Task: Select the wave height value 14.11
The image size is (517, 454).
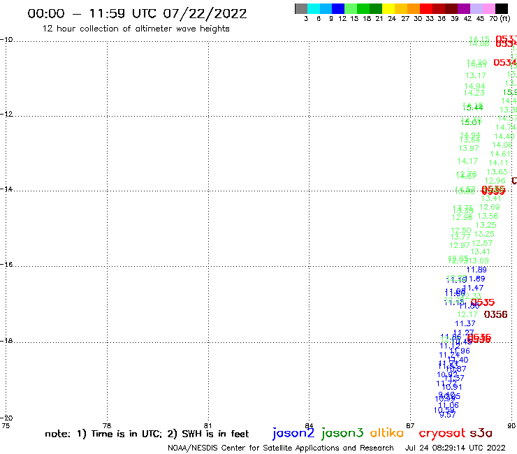Action: tap(498, 163)
